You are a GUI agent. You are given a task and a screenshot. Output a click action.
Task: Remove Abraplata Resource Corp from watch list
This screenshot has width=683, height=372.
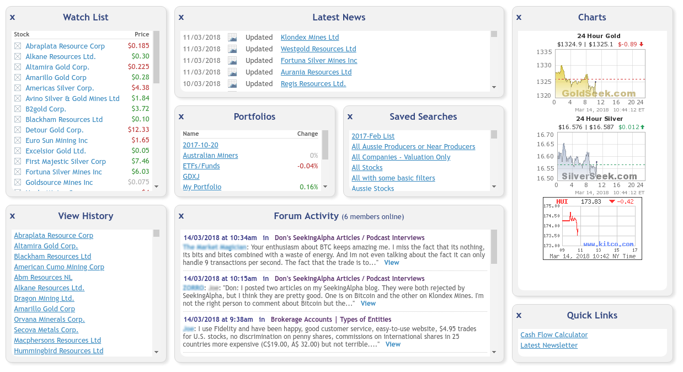coord(18,46)
